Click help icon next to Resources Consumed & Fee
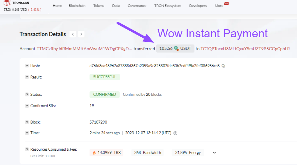297x165 pixels. pyautogui.click(x=27, y=149)
